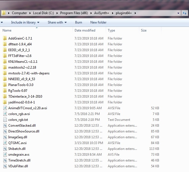Click the 113 KB size of Shibatch.dll

pyautogui.click(x=154, y=149)
